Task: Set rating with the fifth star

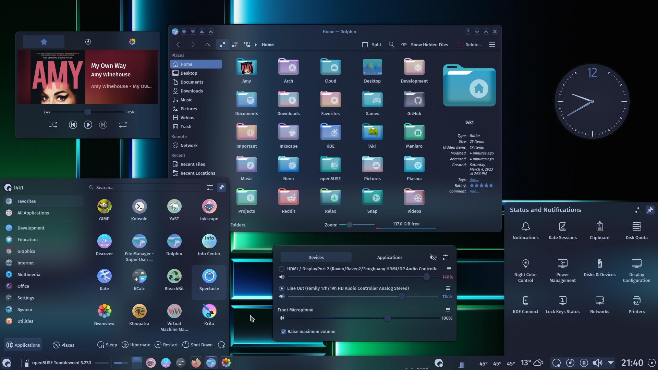Action: [x=491, y=185]
